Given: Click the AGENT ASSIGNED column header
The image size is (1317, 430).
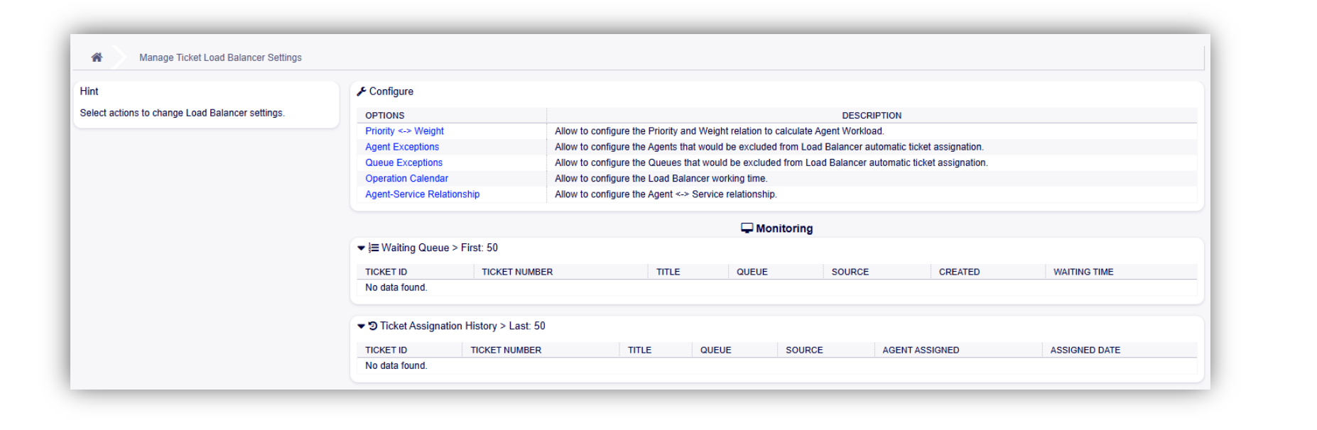Looking at the screenshot, I should tap(921, 350).
